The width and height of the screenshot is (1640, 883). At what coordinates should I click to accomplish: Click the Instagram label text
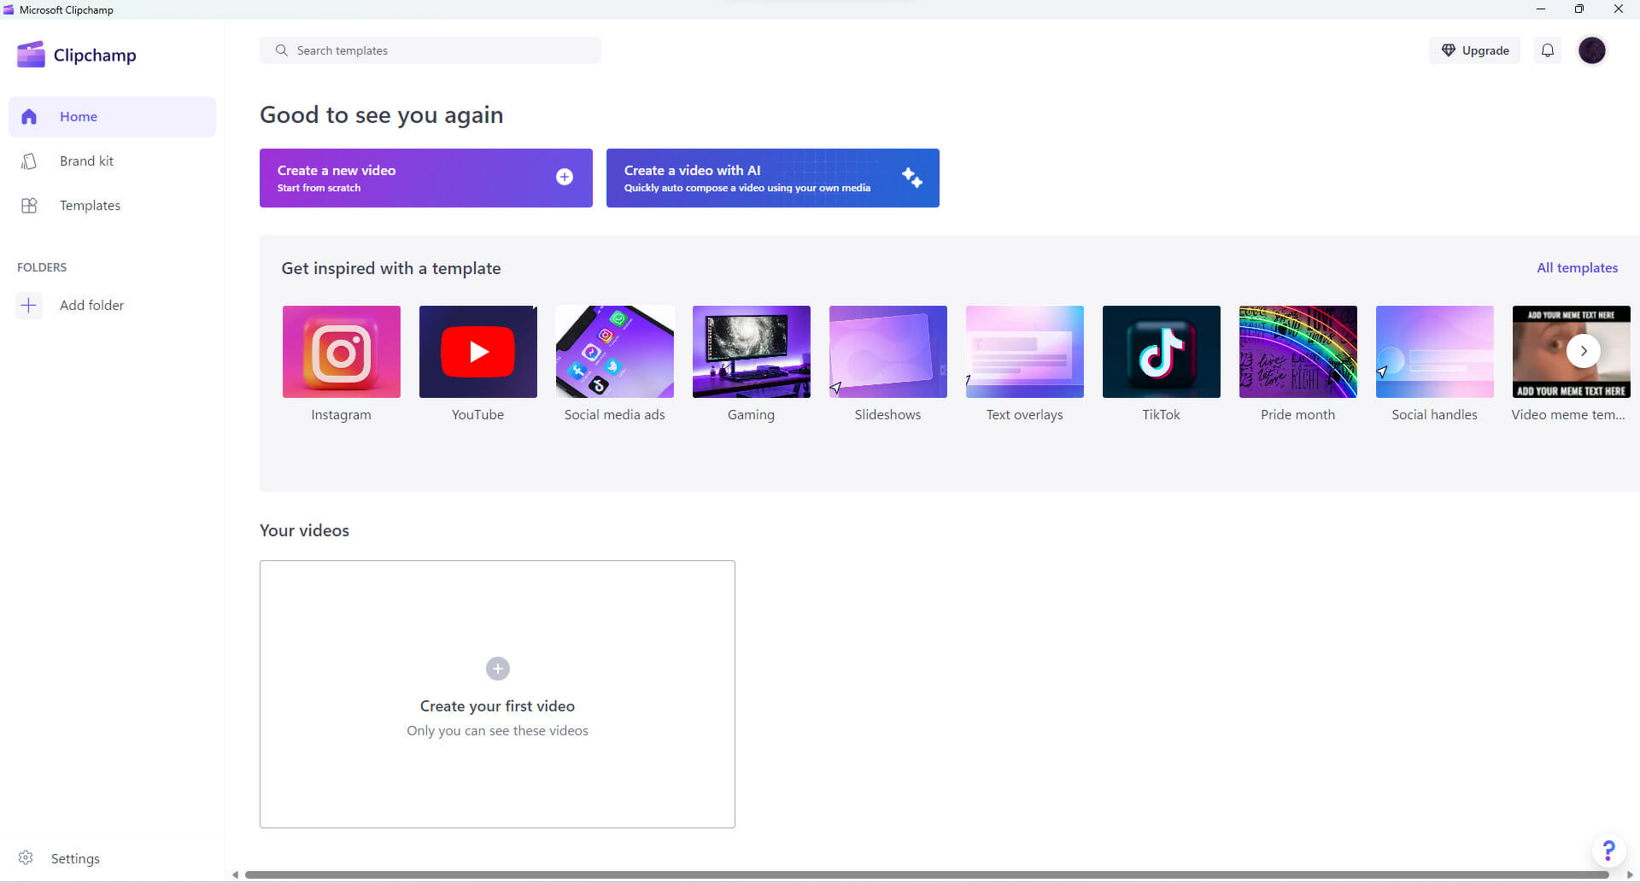[x=341, y=414]
